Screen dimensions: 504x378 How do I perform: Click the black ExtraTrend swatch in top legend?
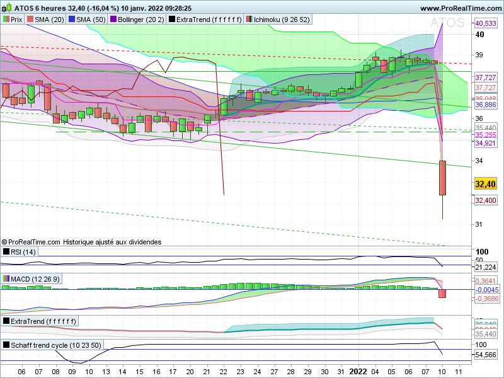(x=172, y=20)
